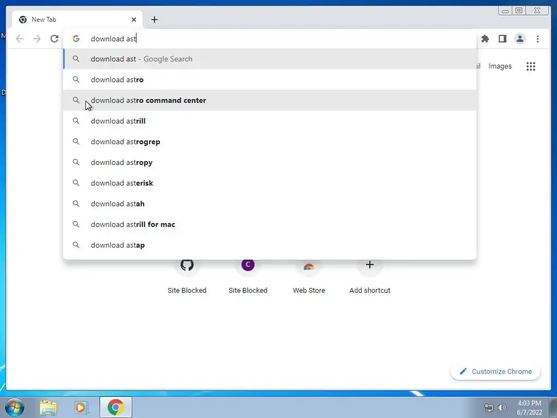Open the Windows Start menu

click(15, 407)
